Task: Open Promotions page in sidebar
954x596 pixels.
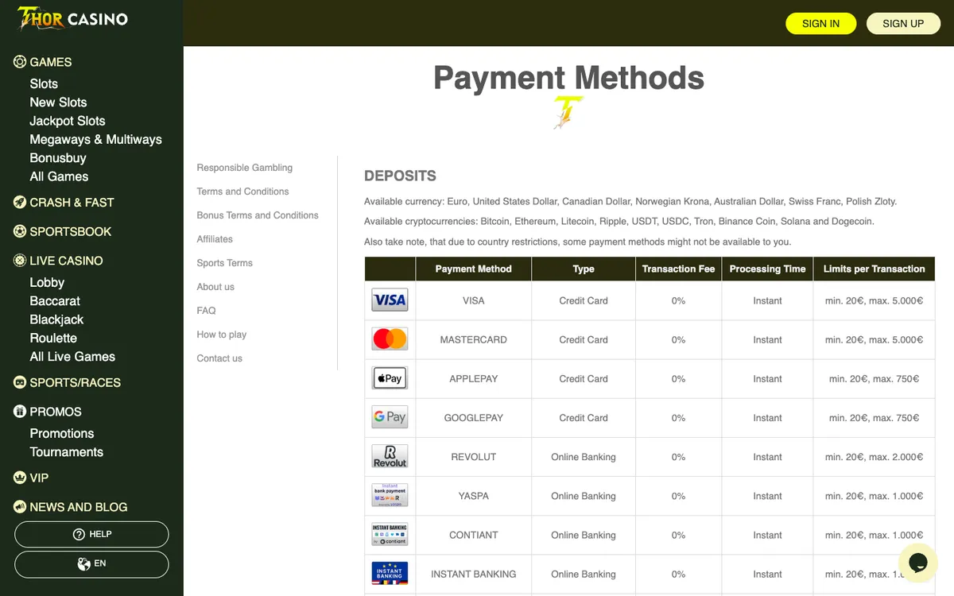Action: 62,433
